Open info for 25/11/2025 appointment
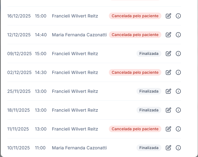Viewport: 198px width, 157px height. coord(178,91)
